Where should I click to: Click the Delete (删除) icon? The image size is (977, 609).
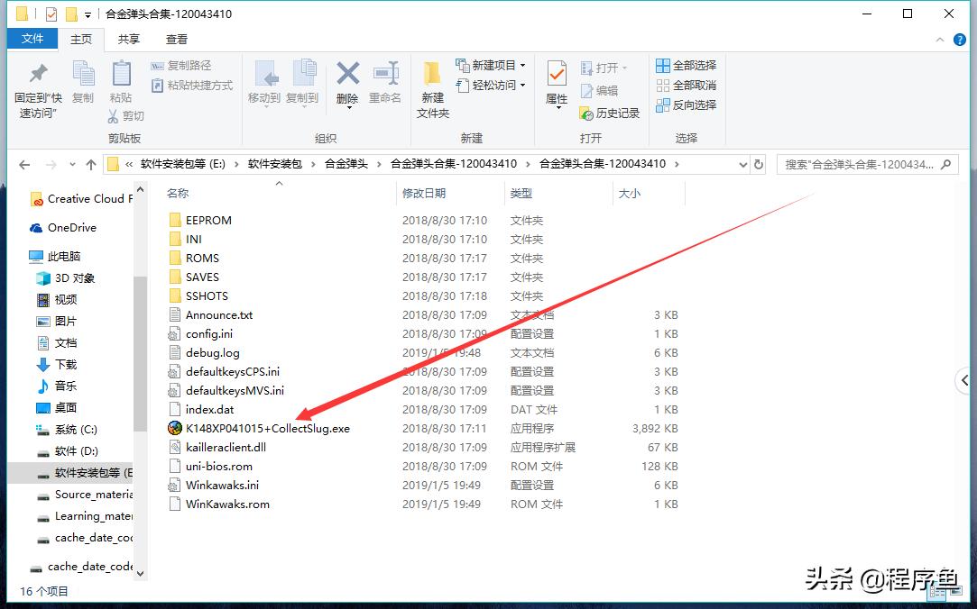pos(347,86)
